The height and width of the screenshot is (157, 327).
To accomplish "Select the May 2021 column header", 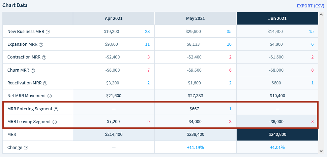I will pyautogui.click(x=196, y=18).
